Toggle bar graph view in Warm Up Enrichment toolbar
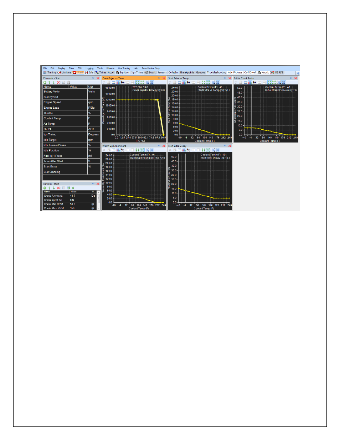 pos(118,150)
